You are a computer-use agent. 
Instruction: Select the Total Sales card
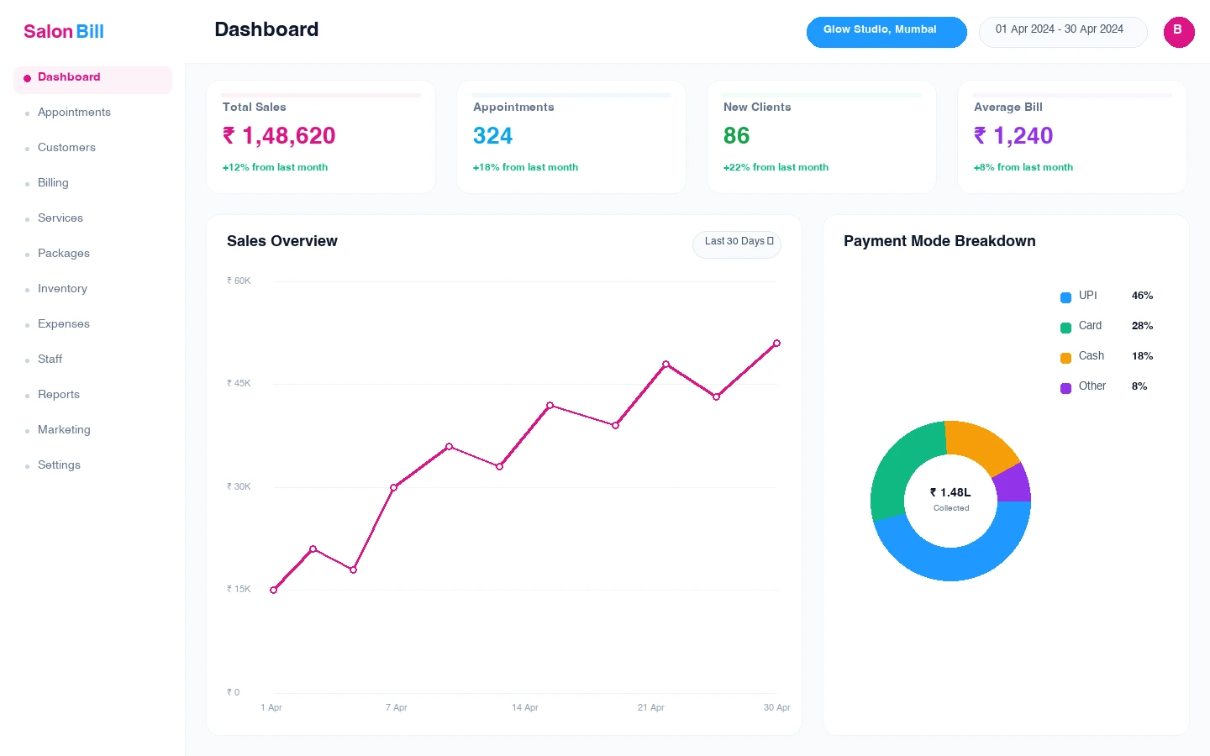pyautogui.click(x=321, y=137)
